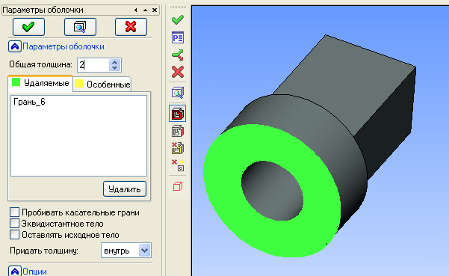Screen dimensions: 449x276
Task: Click the Удалить button
Action: pos(125,189)
